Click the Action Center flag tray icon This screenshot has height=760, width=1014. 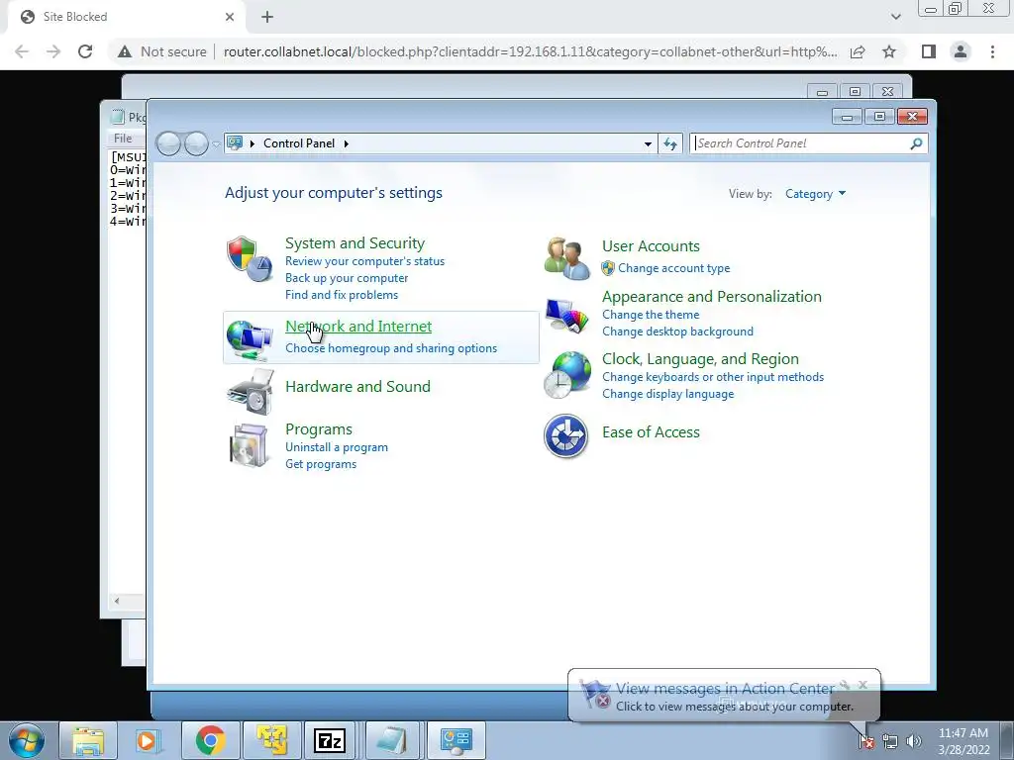coord(865,741)
